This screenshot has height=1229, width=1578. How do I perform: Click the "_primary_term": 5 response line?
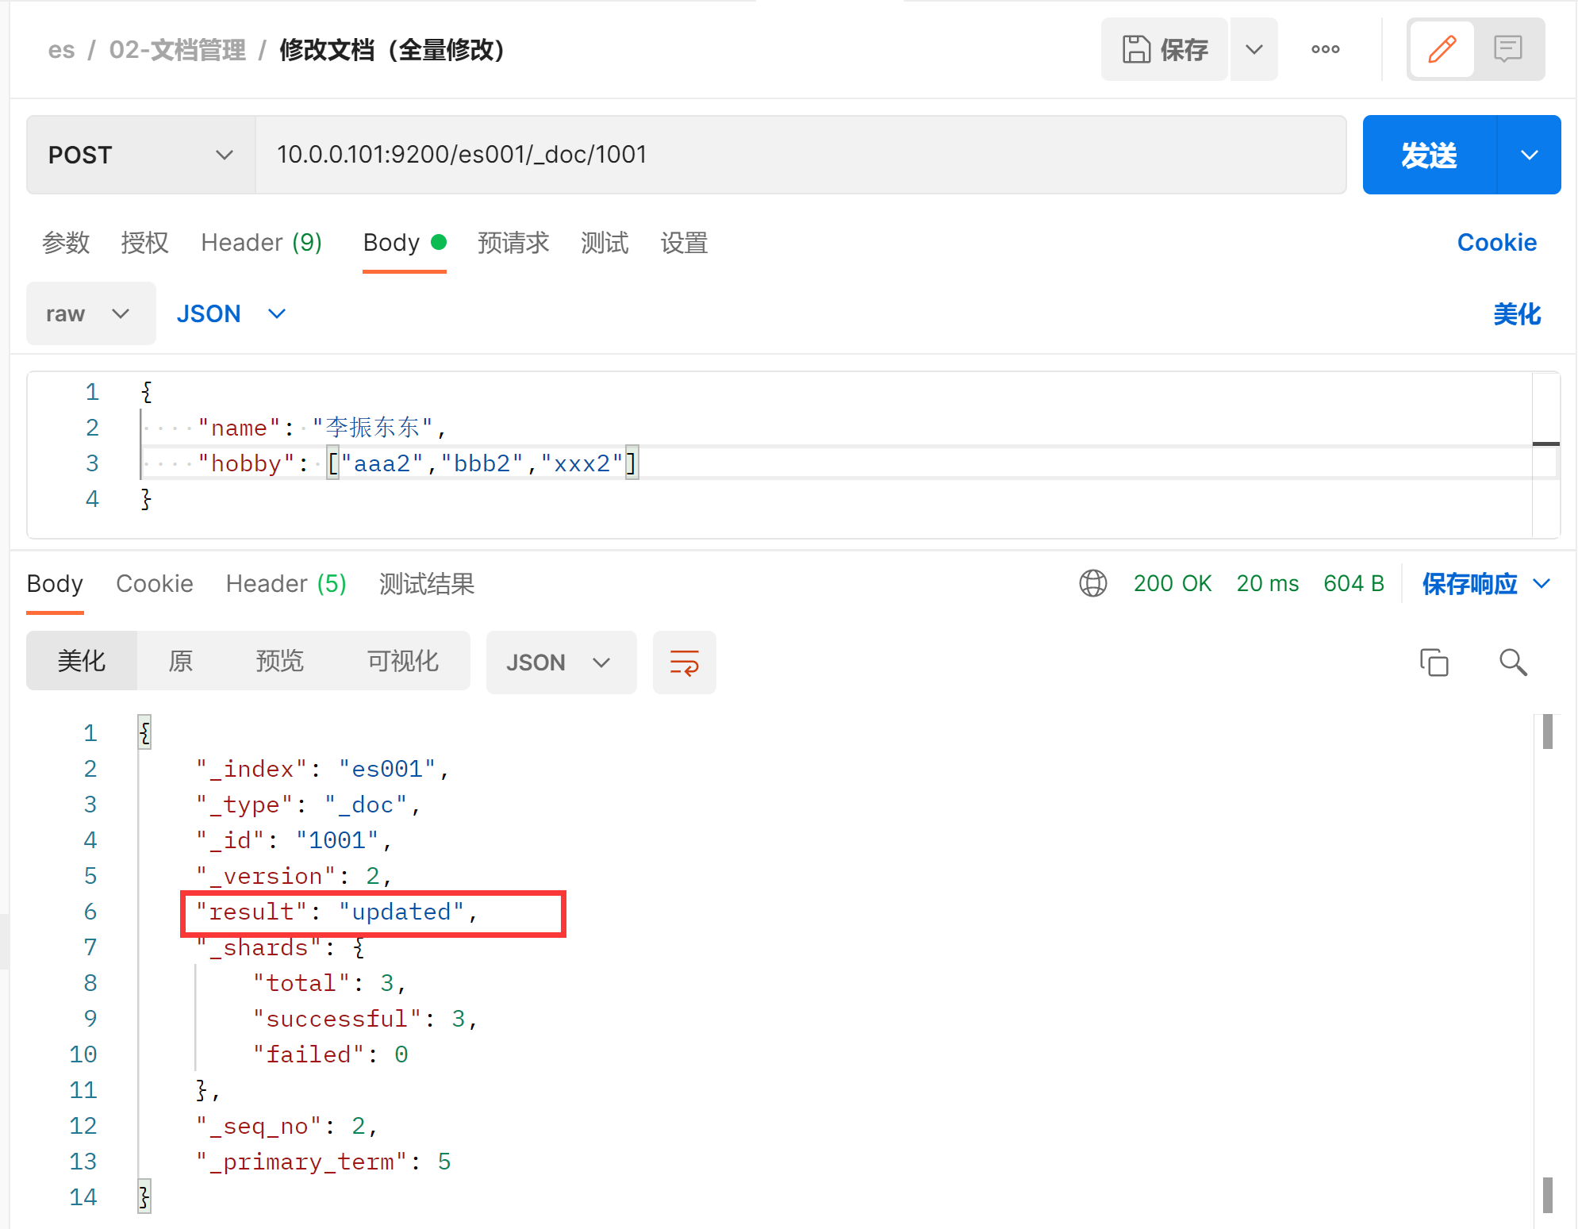point(324,1162)
